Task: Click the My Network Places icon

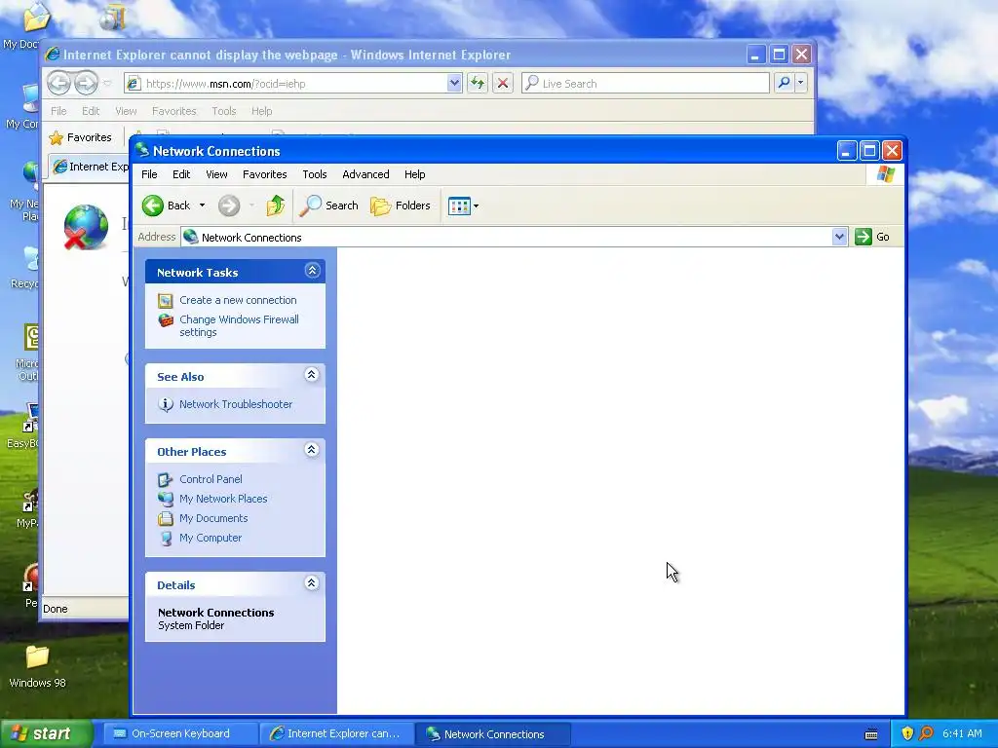Action: (166, 499)
